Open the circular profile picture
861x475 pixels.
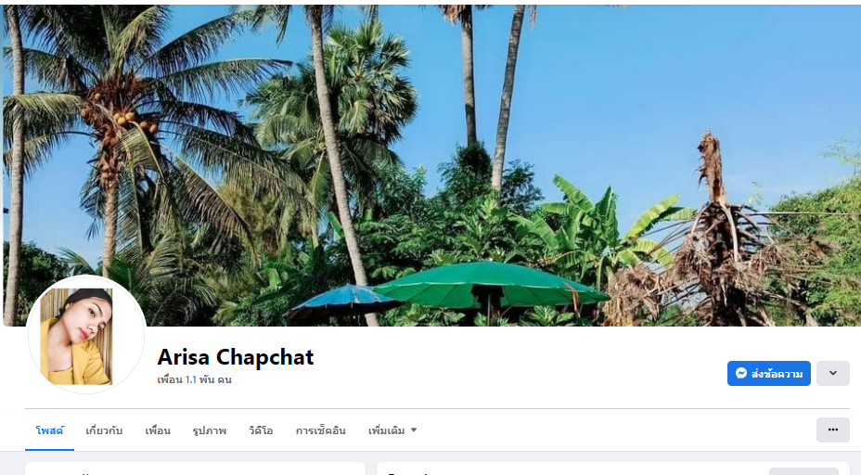(86, 334)
